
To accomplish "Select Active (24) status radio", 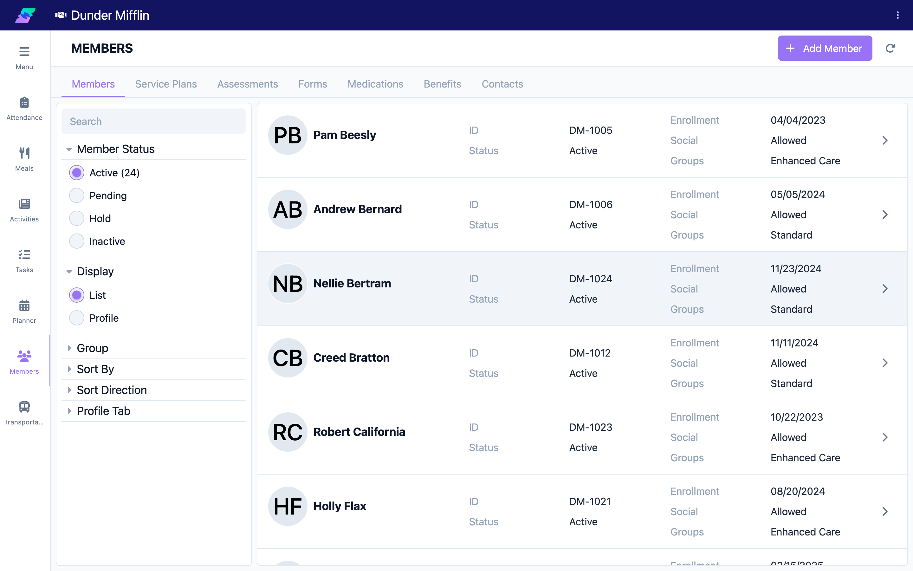I will tap(77, 173).
